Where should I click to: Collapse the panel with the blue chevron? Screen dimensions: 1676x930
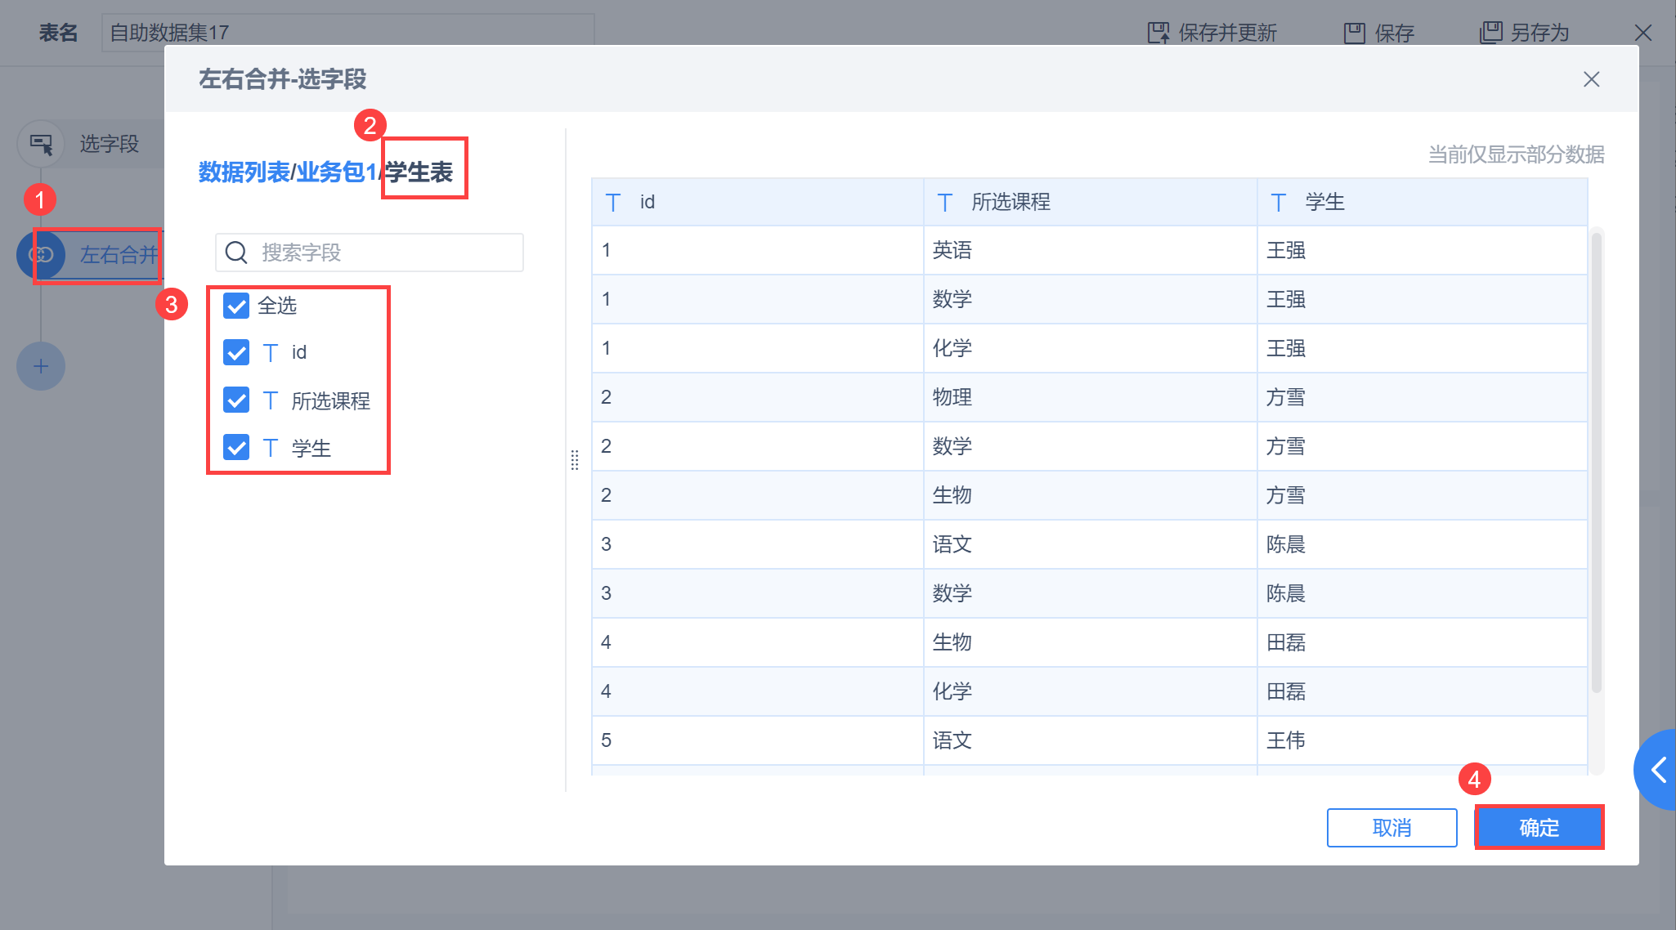pyautogui.click(x=1660, y=769)
